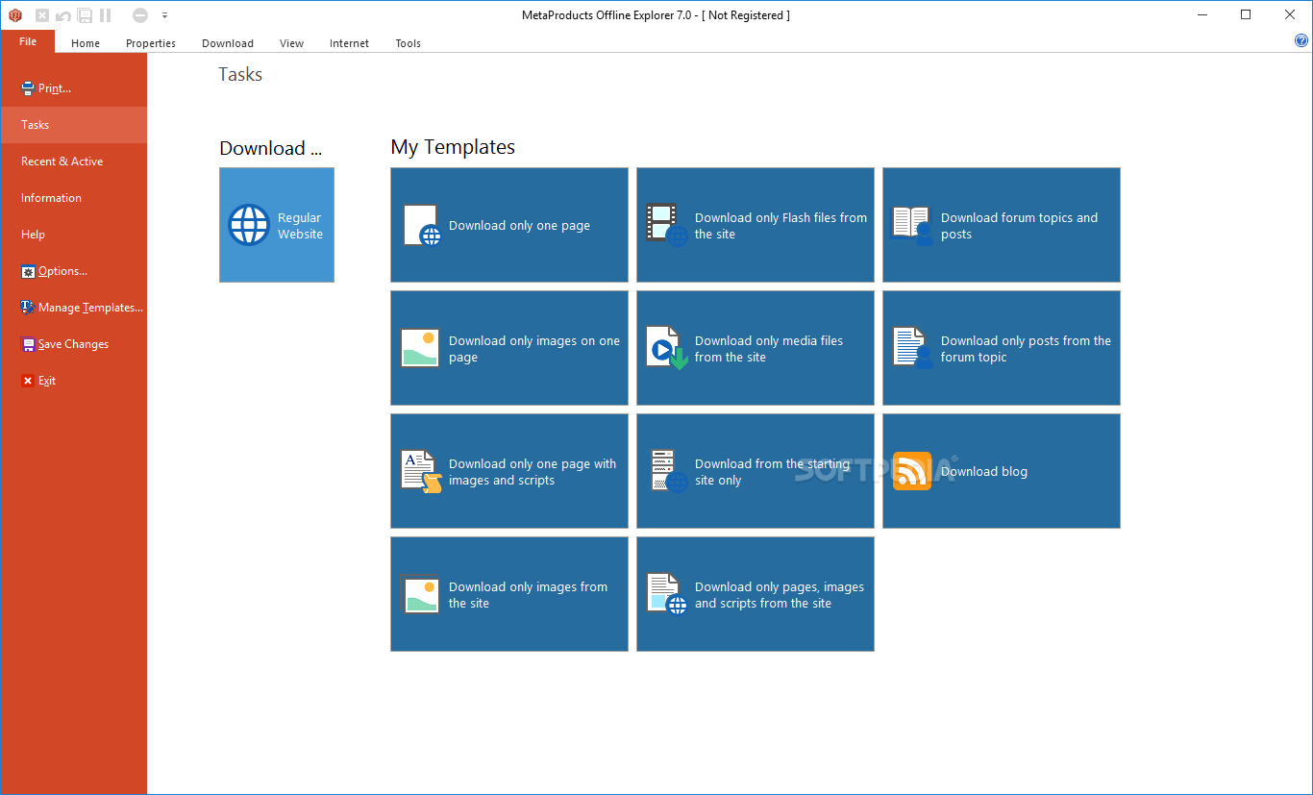Click the Undo arrow in quick access toolbar

click(x=63, y=15)
